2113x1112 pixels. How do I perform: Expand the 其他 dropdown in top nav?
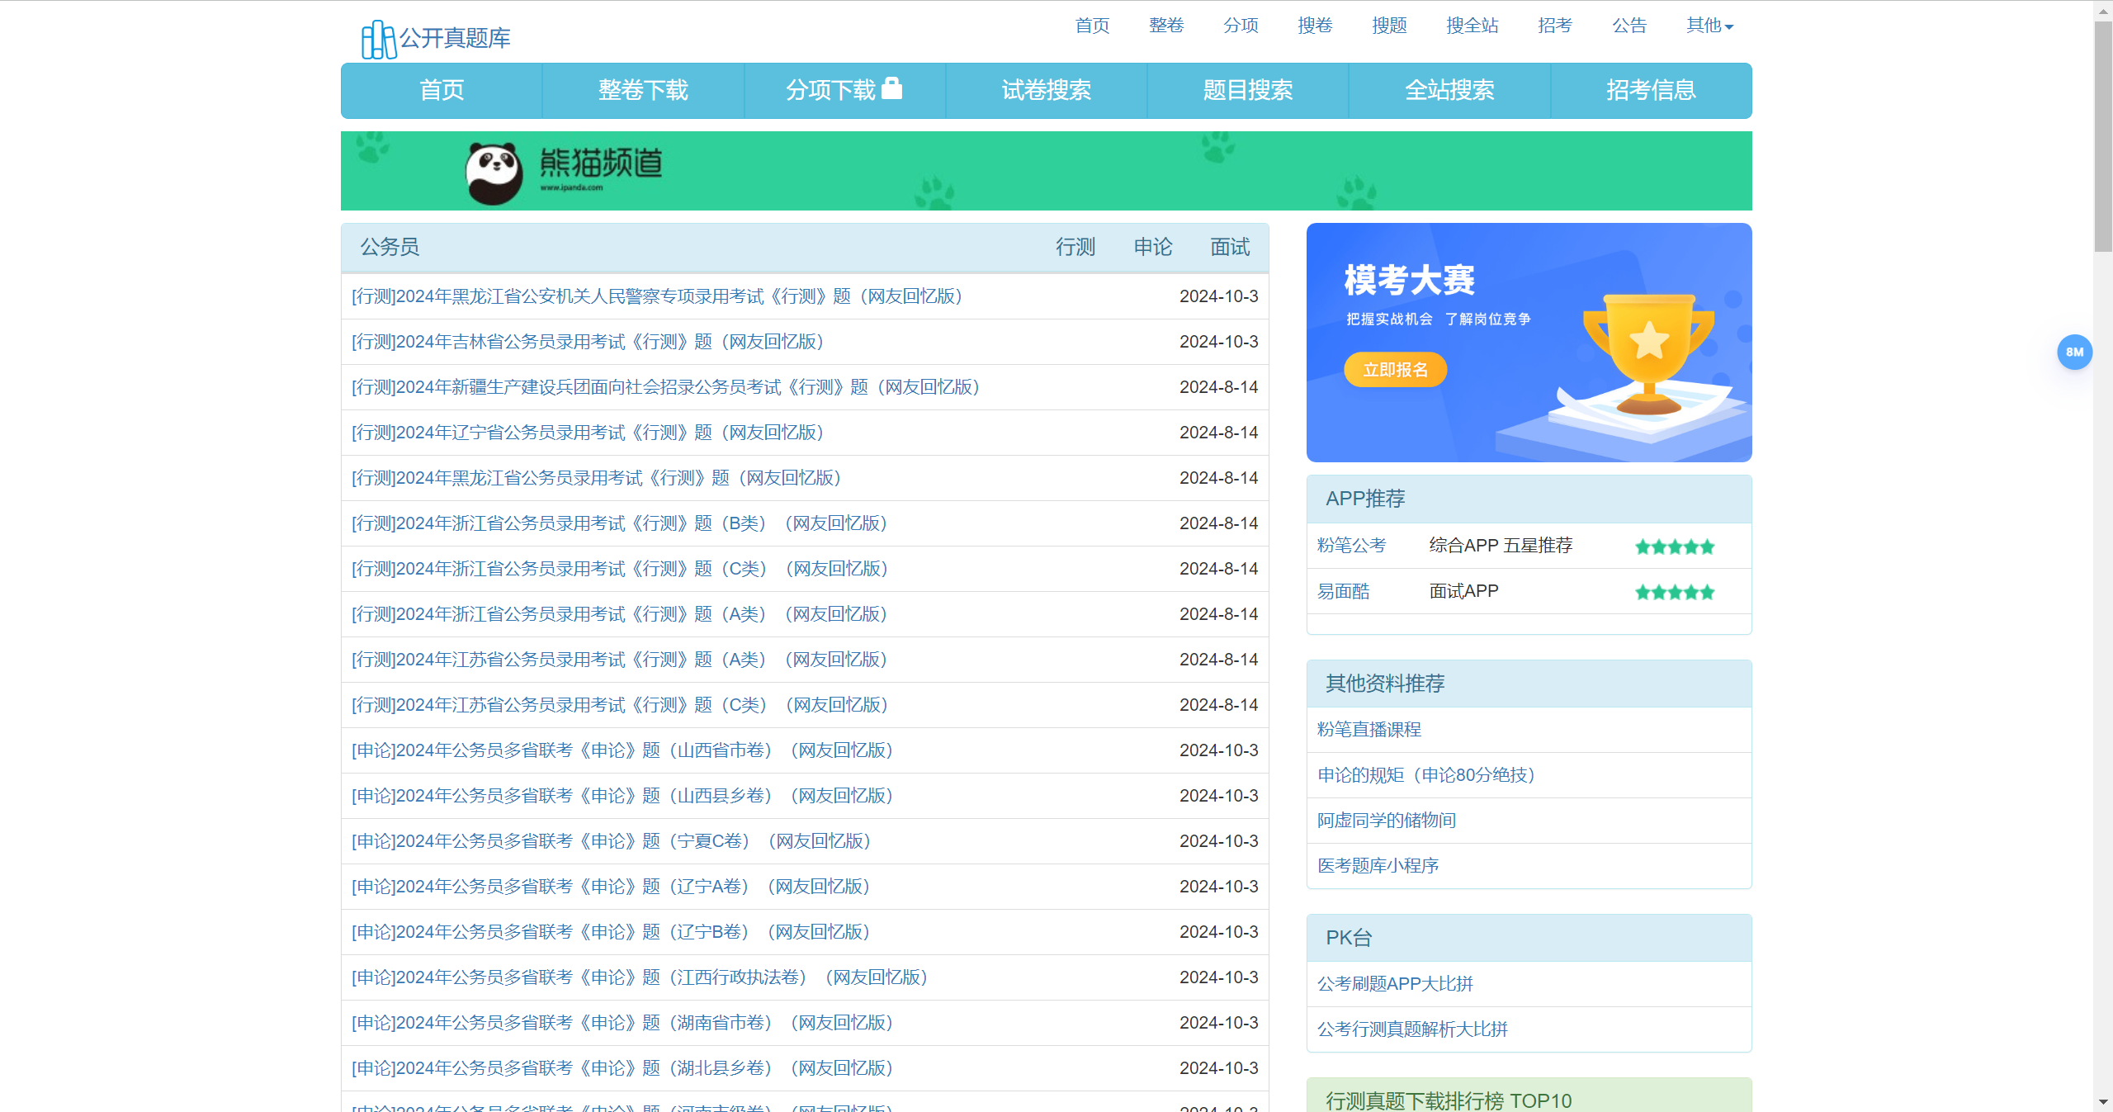click(x=1709, y=26)
